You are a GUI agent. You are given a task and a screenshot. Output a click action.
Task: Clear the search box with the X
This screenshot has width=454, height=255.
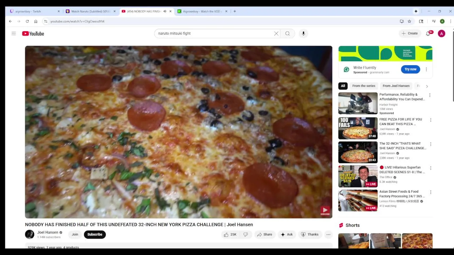click(x=276, y=33)
